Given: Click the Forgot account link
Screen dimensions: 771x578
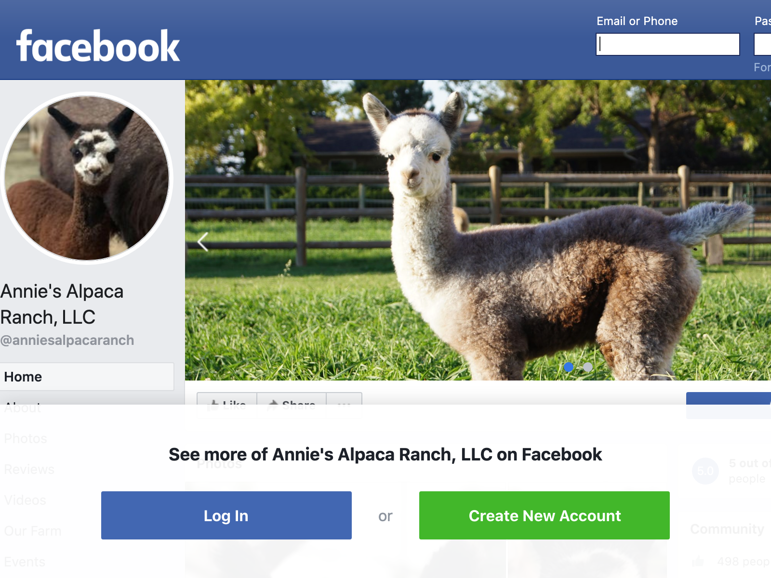Looking at the screenshot, I should [762, 67].
